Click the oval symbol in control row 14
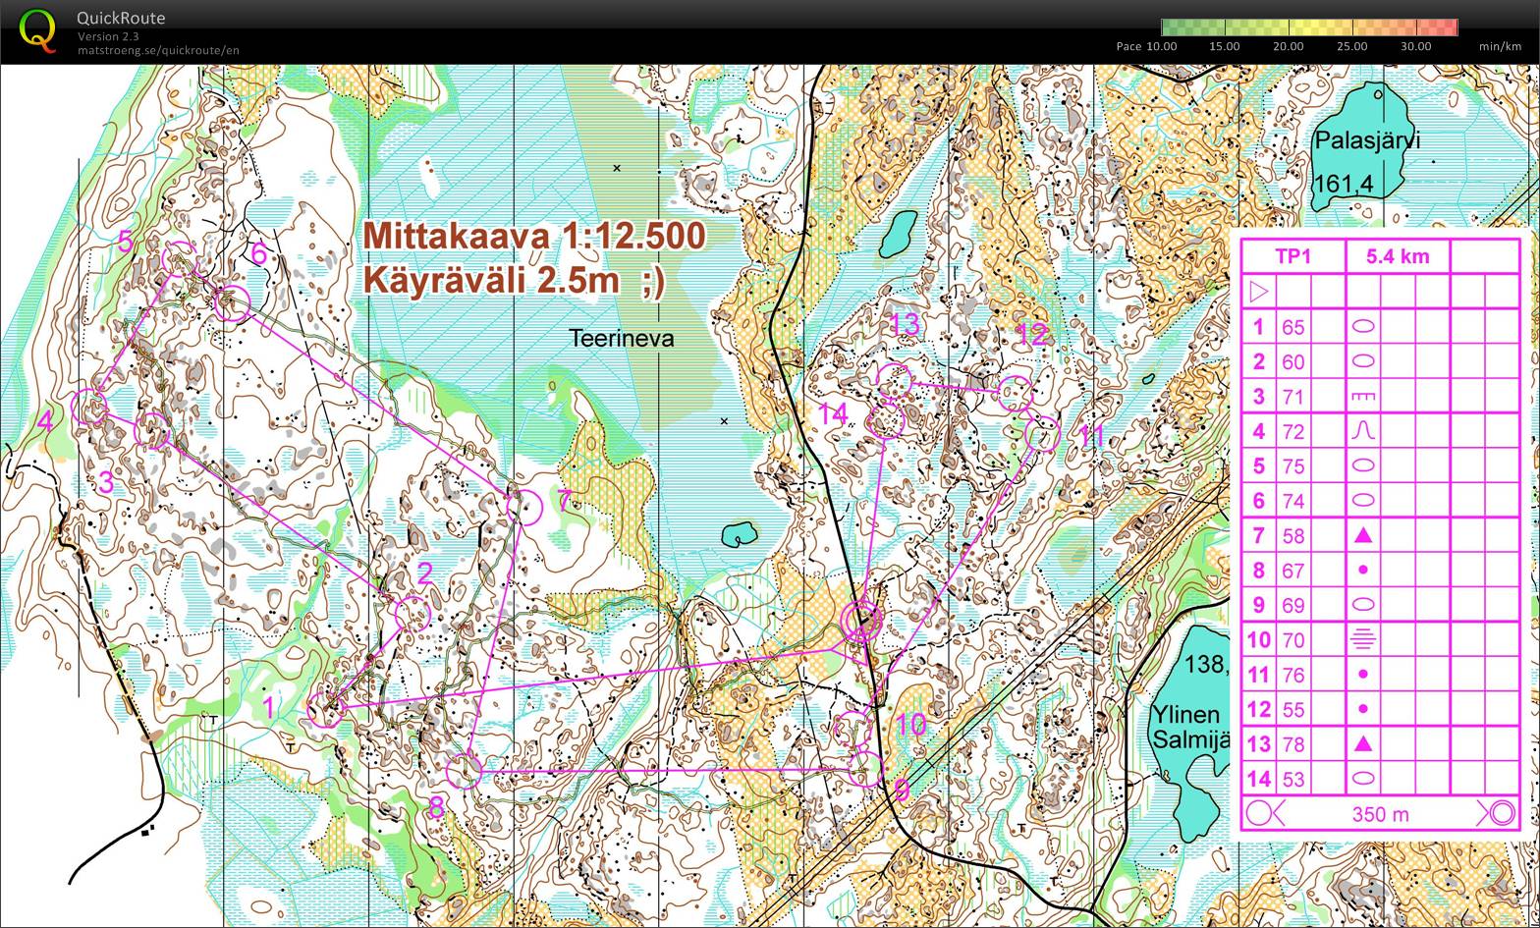Screen dimensions: 1540x928 click(x=1362, y=779)
